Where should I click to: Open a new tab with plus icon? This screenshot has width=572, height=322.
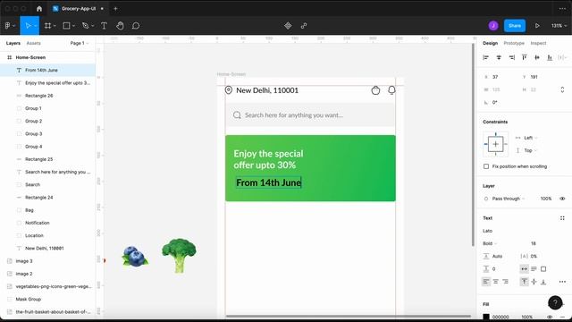pyautogui.click(x=115, y=8)
